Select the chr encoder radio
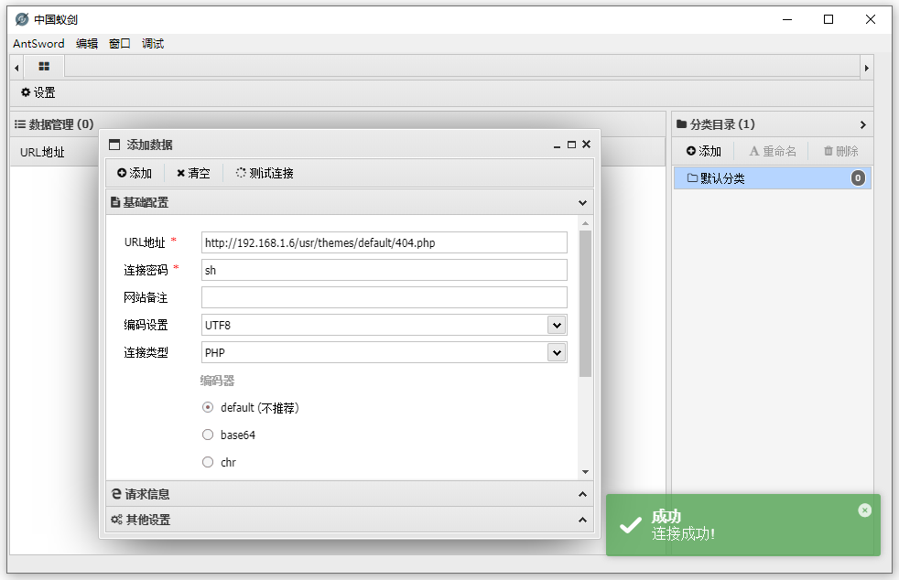Image resolution: width=899 pixels, height=580 pixels. (x=208, y=462)
